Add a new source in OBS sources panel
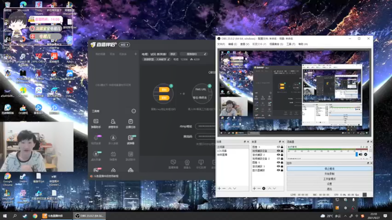 click(x=254, y=189)
